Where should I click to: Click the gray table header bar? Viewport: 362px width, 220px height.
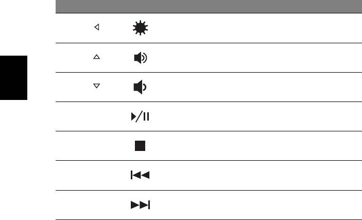pos(206,6)
